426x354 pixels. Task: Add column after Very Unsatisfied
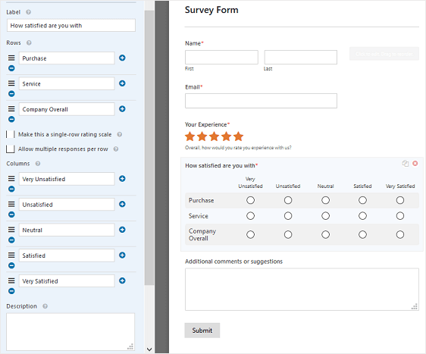click(122, 178)
